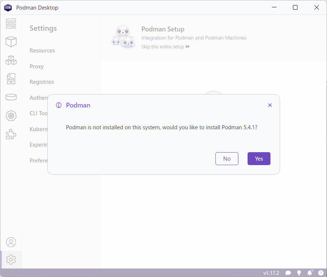The width and height of the screenshot is (327, 277).
Task: Open the help question mark icon
Action: [321, 273]
